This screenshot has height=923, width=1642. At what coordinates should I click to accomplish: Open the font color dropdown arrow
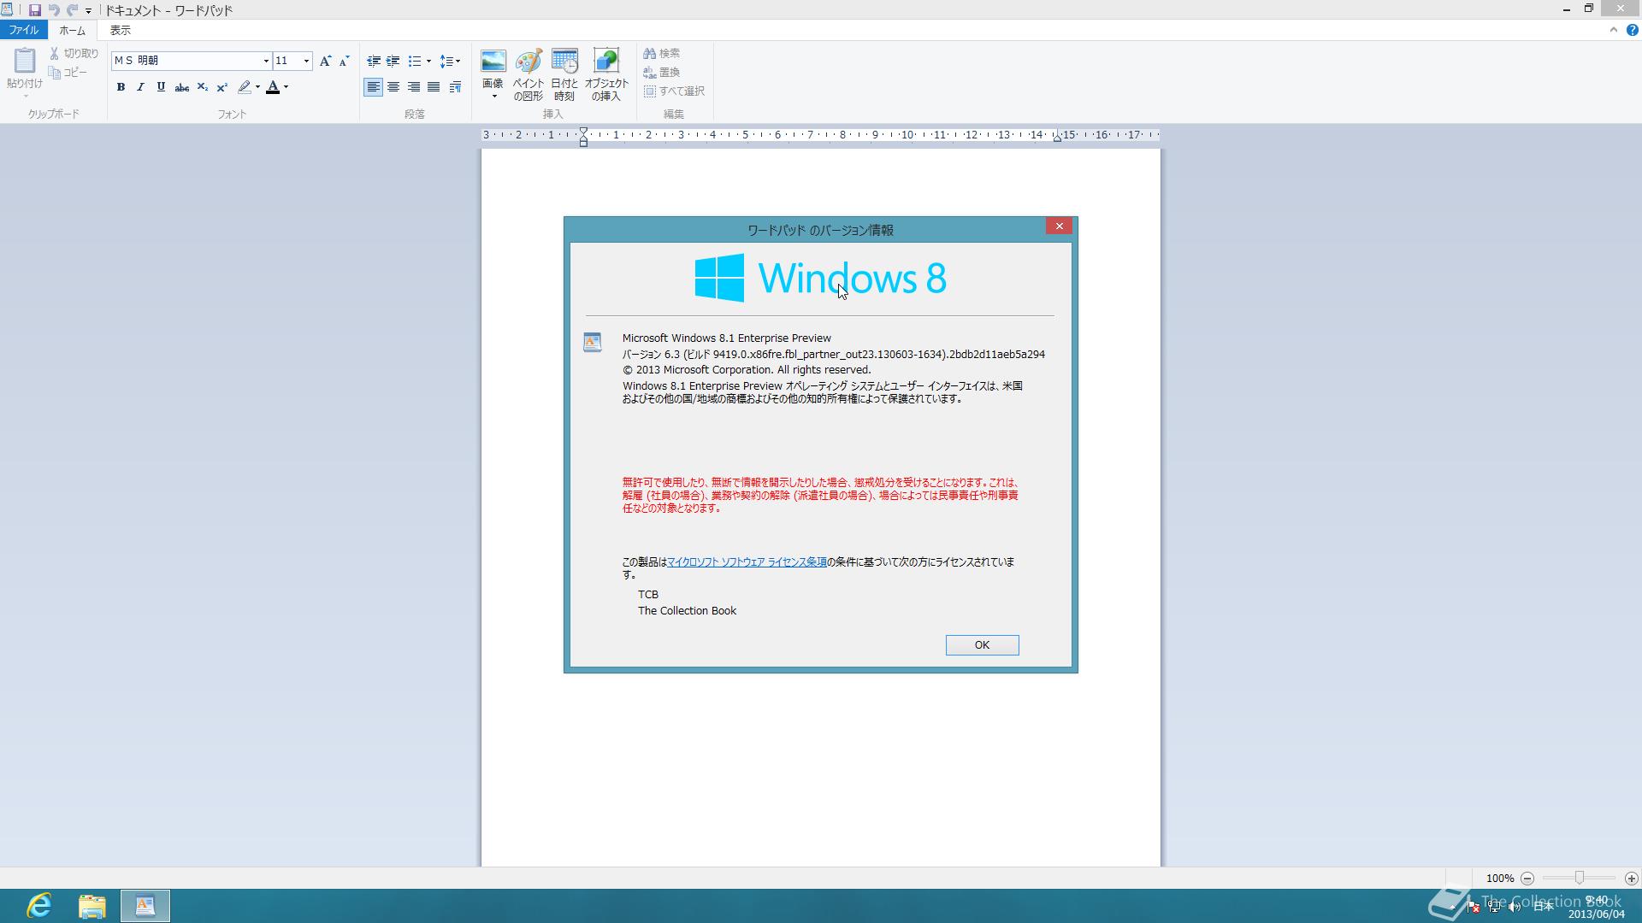tap(286, 87)
